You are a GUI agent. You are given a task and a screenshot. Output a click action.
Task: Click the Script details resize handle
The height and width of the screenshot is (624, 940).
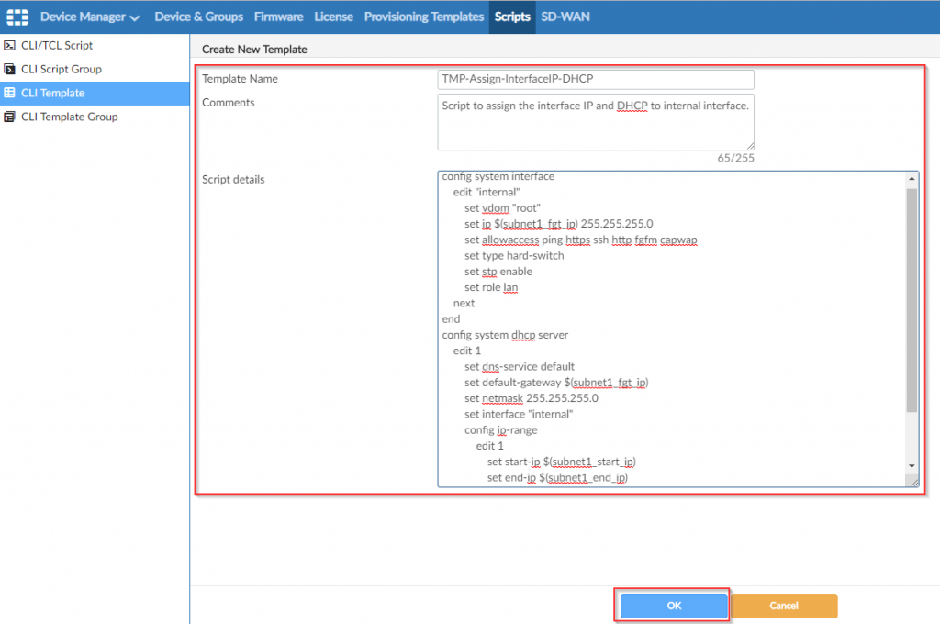913,482
